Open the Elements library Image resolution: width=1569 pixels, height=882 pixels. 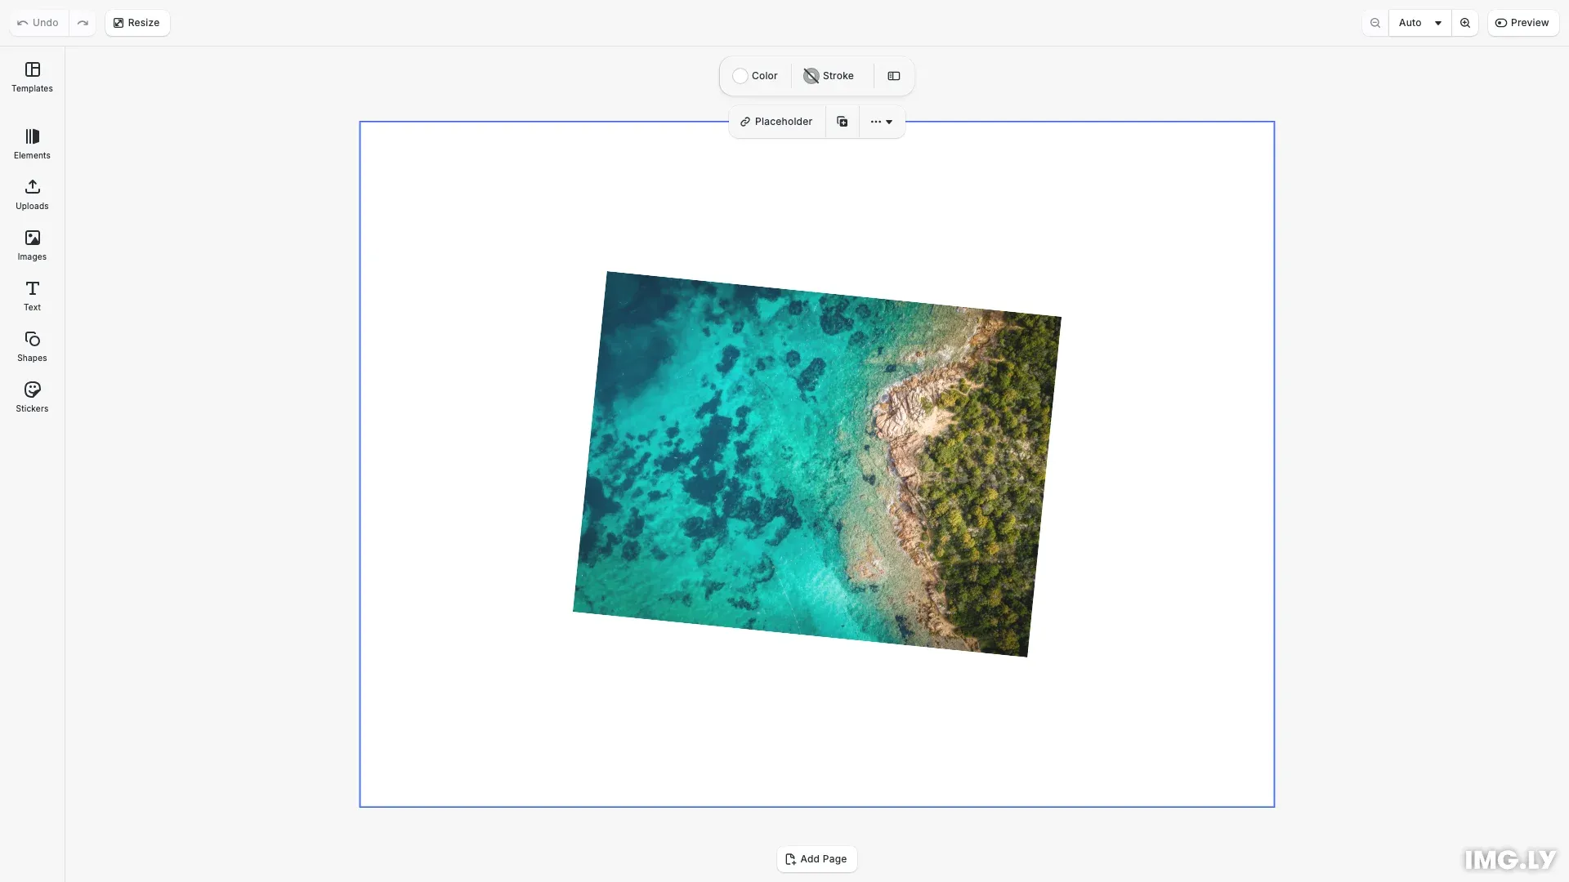pos(32,144)
